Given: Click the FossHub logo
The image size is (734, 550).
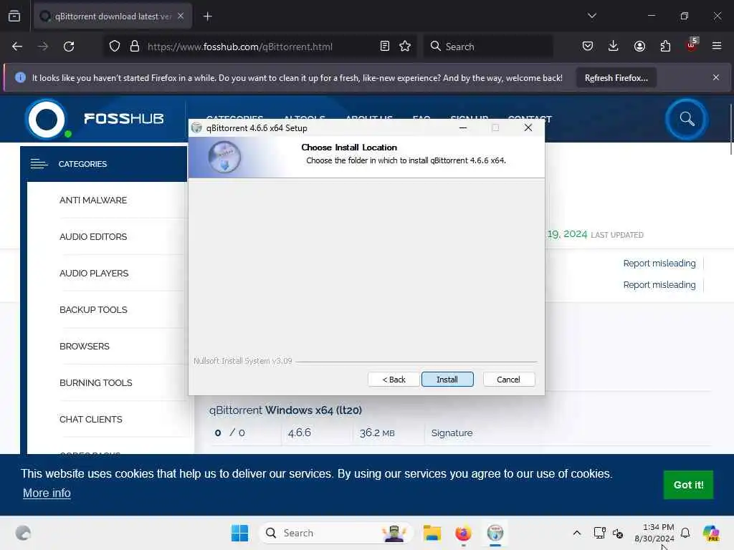Looking at the screenshot, I should click(95, 119).
